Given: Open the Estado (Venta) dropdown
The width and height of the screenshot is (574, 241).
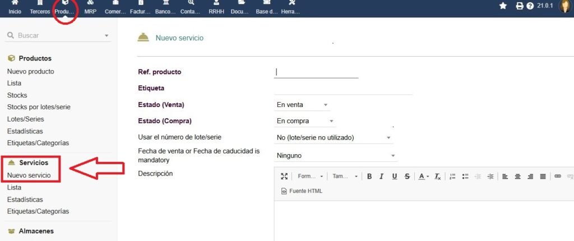Looking at the screenshot, I should point(302,105).
